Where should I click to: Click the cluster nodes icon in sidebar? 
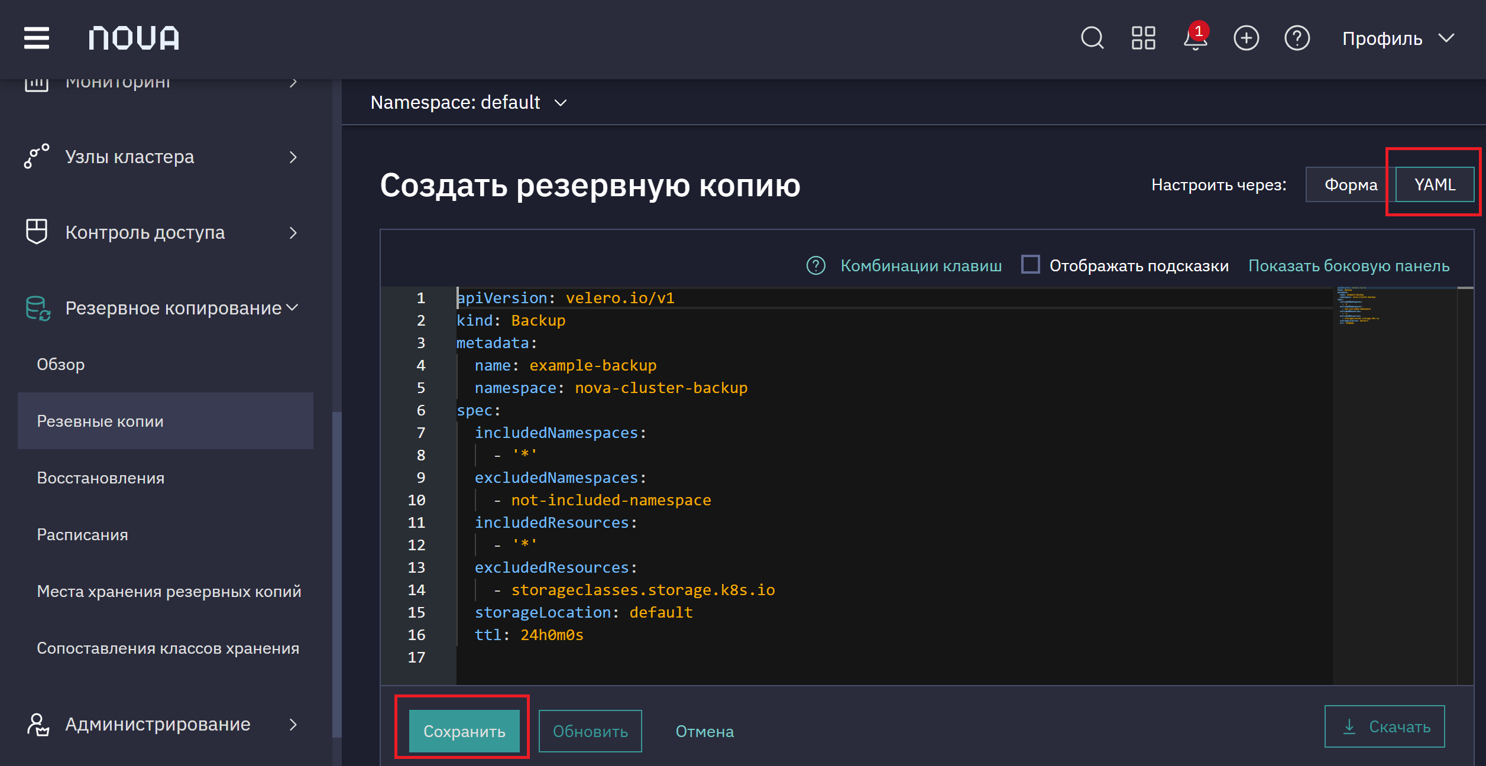click(37, 157)
